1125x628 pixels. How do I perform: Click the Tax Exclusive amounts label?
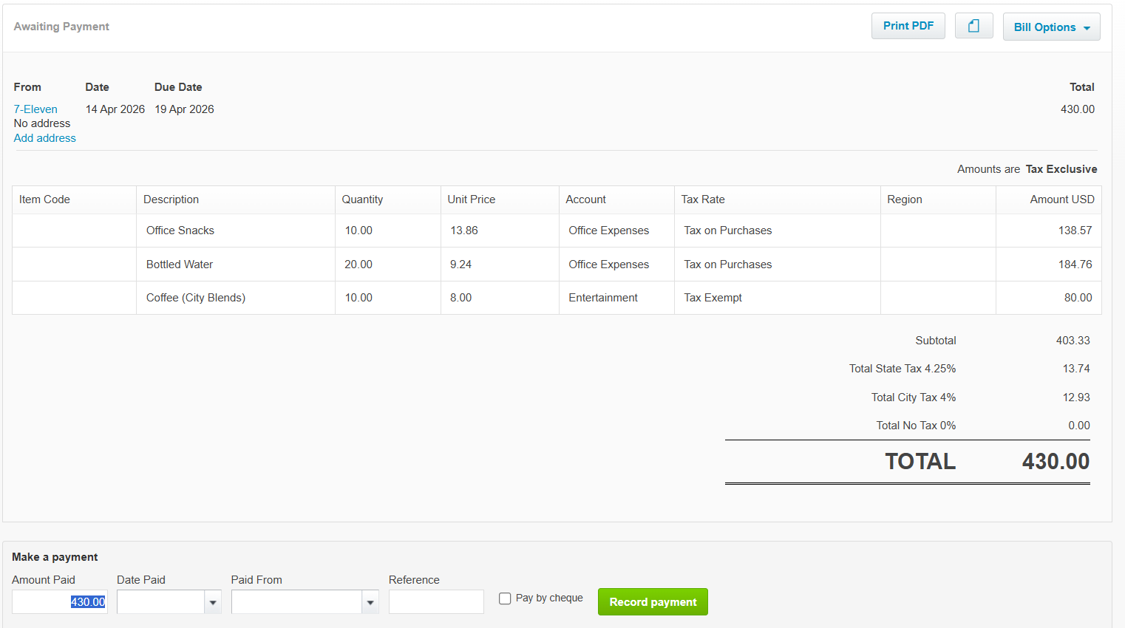point(1061,169)
